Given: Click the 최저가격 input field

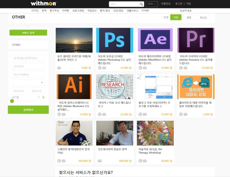Looking at the screenshot, I should click(x=19, y=91).
